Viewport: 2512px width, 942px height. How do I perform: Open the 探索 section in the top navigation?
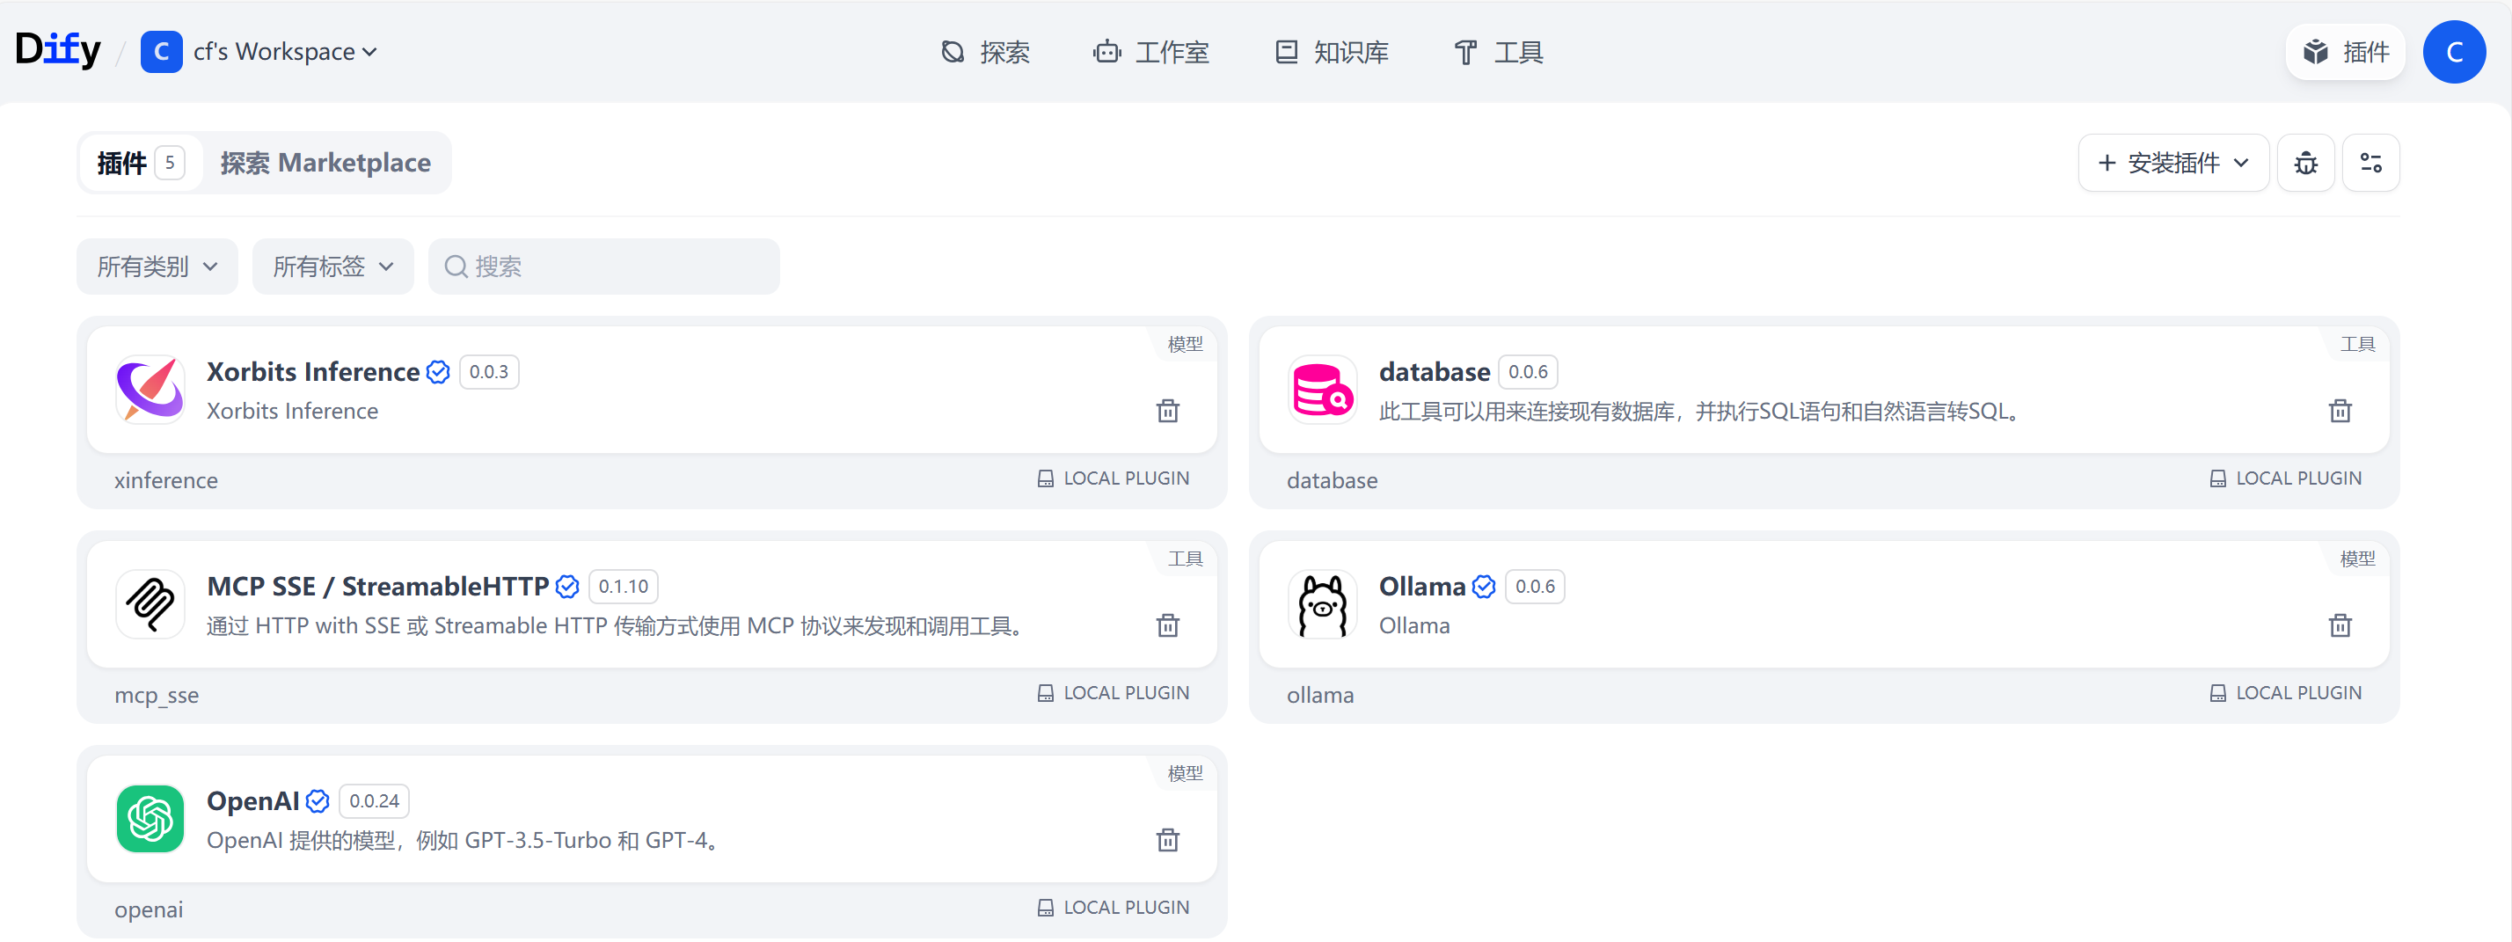[x=985, y=52]
